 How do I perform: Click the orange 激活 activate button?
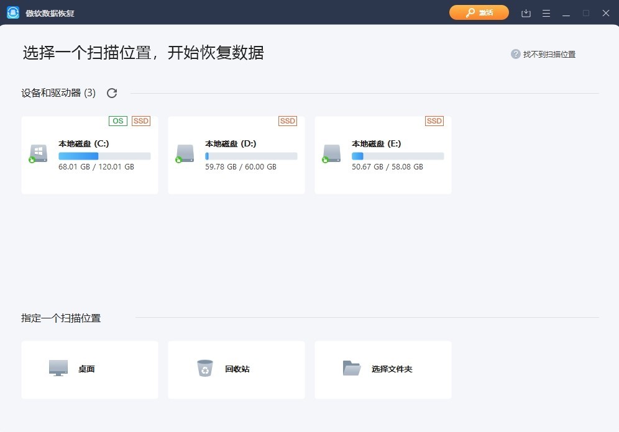(479, 13)
